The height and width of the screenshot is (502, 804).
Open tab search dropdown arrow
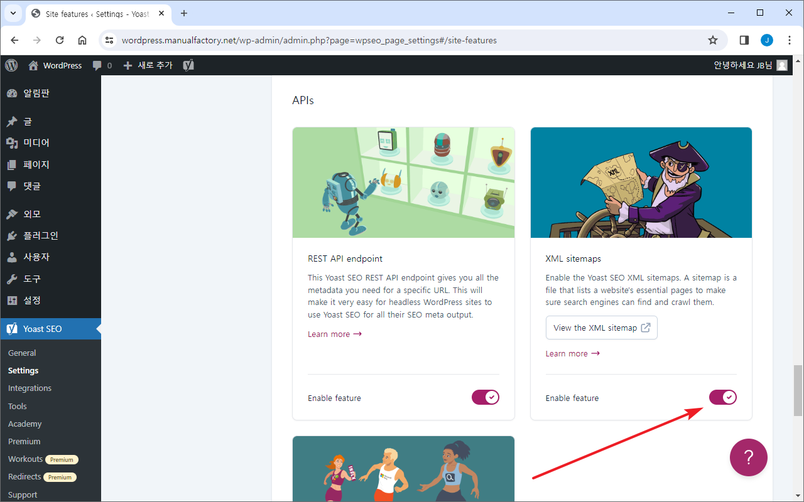click(13, 13)
